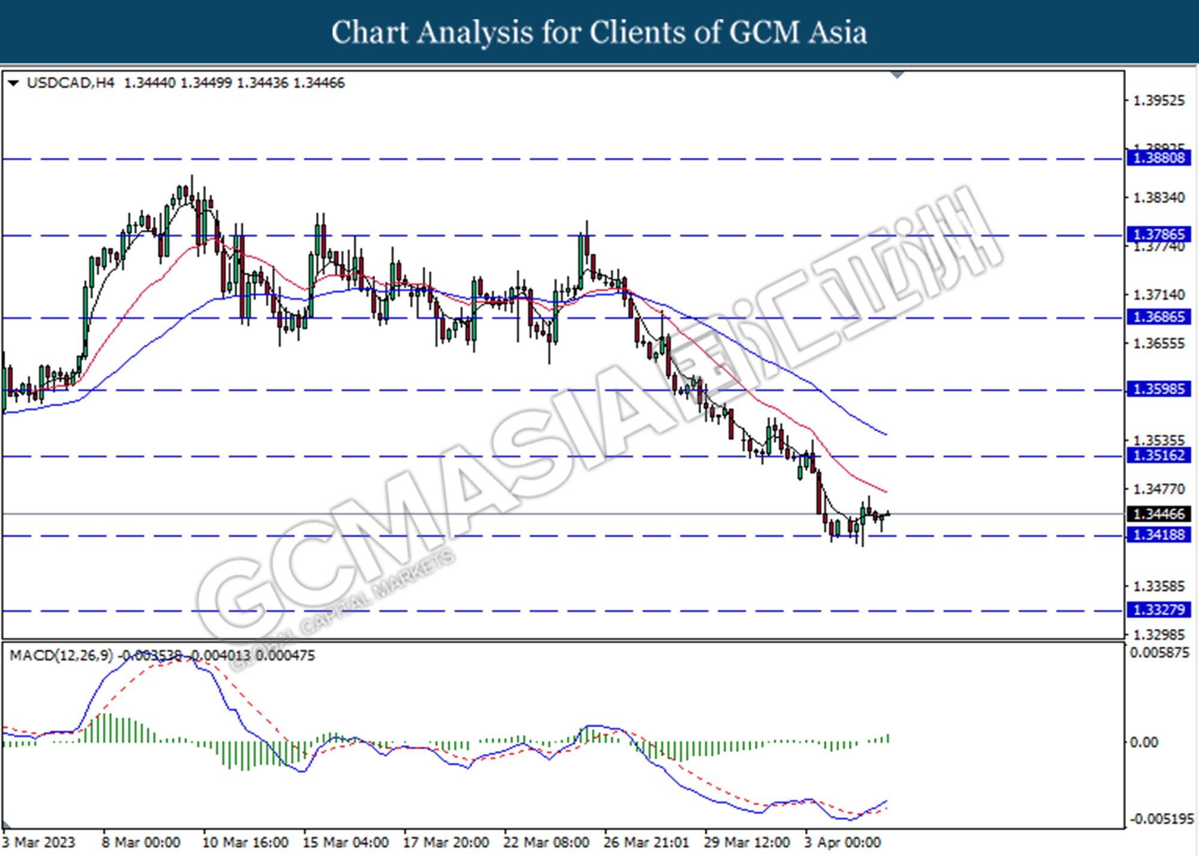Click the 1.39525 price scale value

[x=1159, y=101]
